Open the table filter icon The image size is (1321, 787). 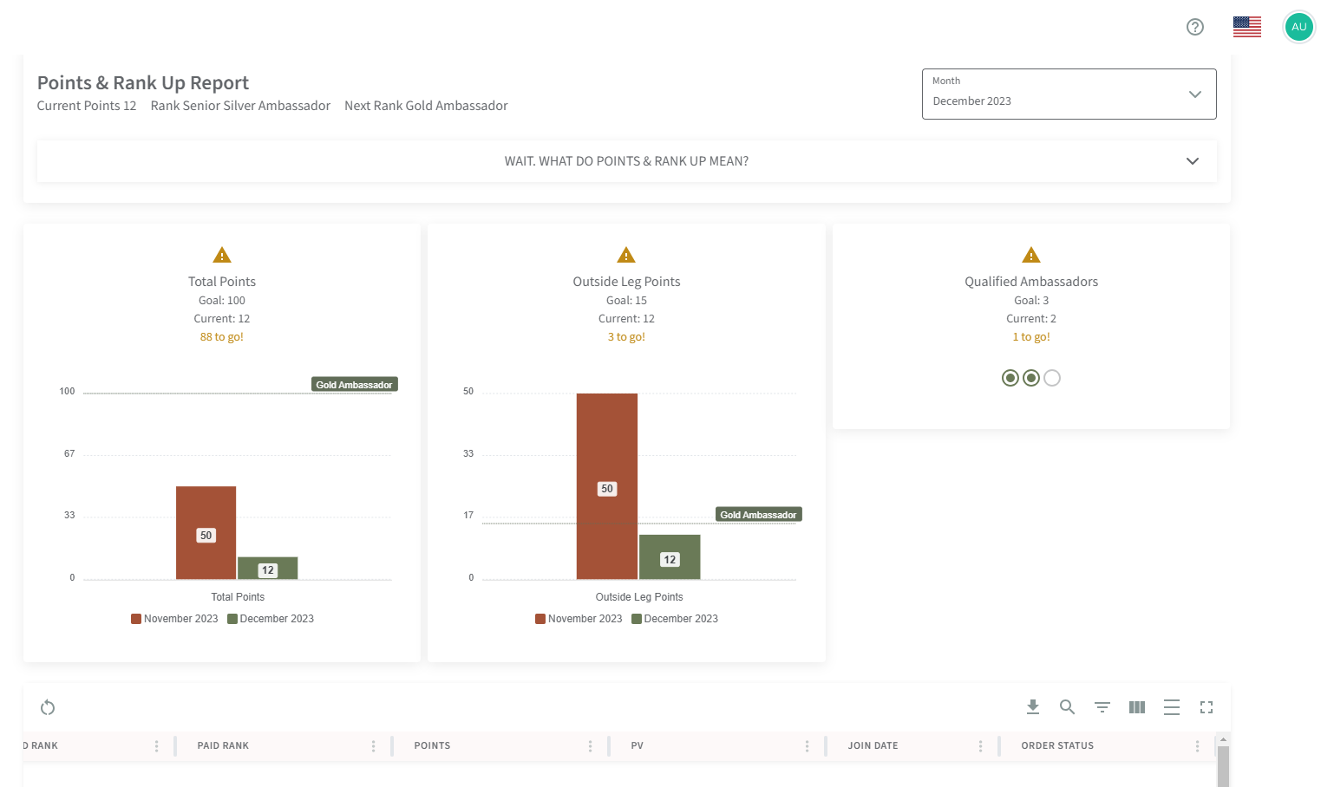[x=1102, y=707]
